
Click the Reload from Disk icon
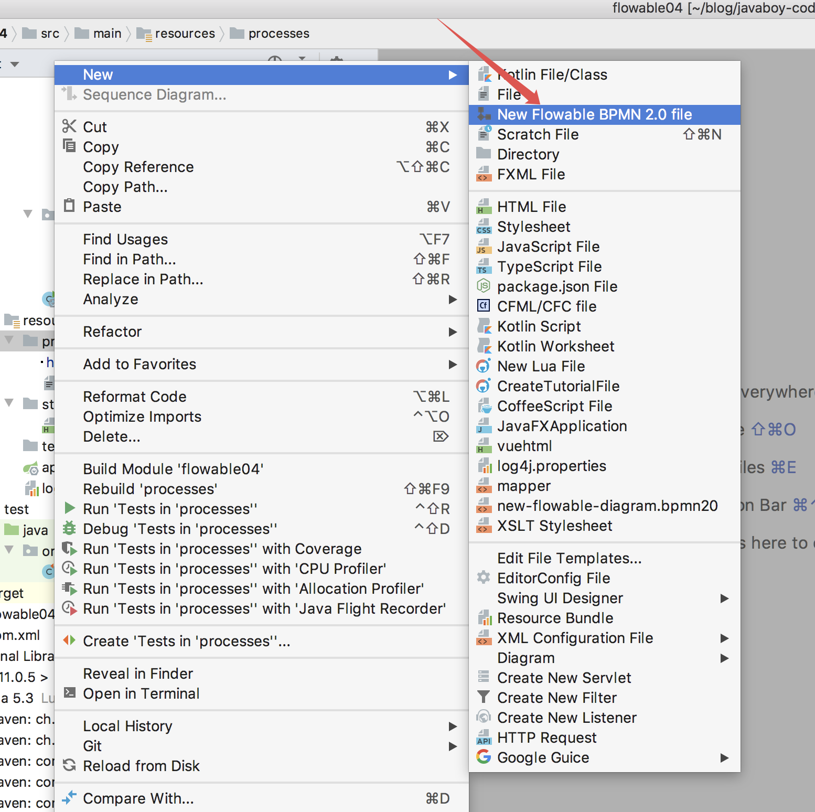69,765
